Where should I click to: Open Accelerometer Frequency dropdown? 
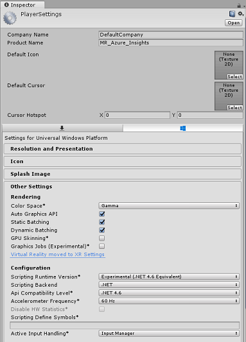(169, 301)
